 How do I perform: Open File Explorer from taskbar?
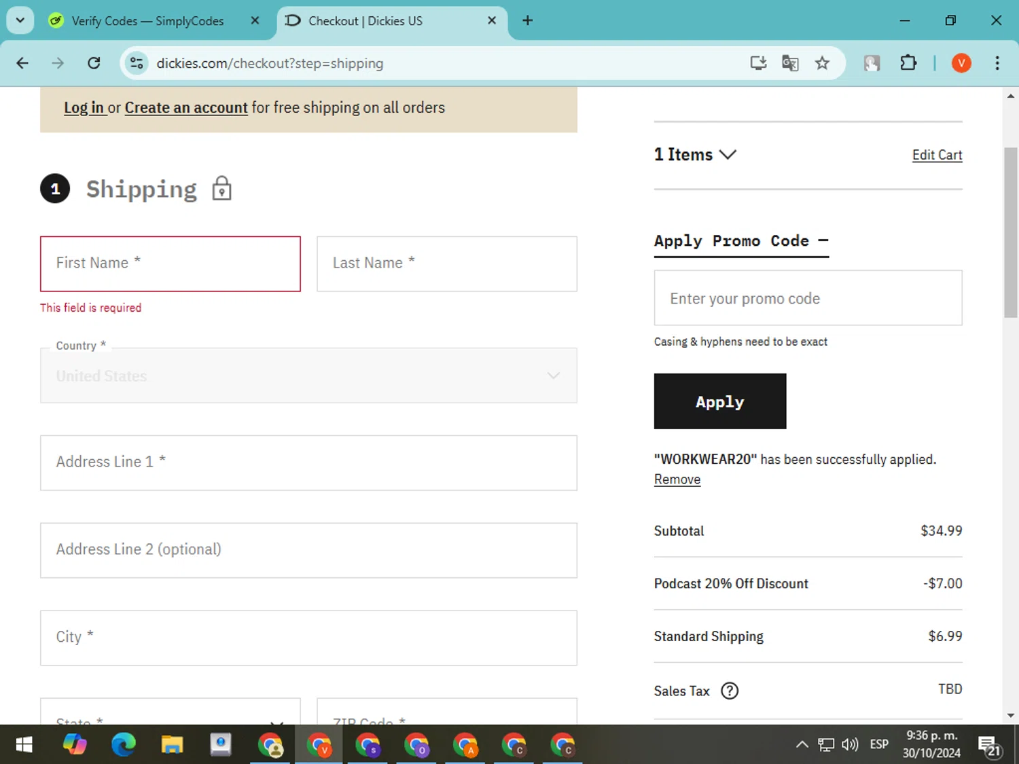point(172,745)
